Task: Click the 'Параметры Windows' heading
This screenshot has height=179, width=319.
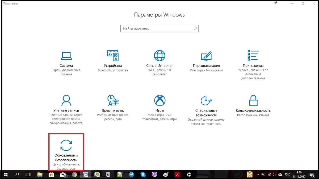Action: 159,15
